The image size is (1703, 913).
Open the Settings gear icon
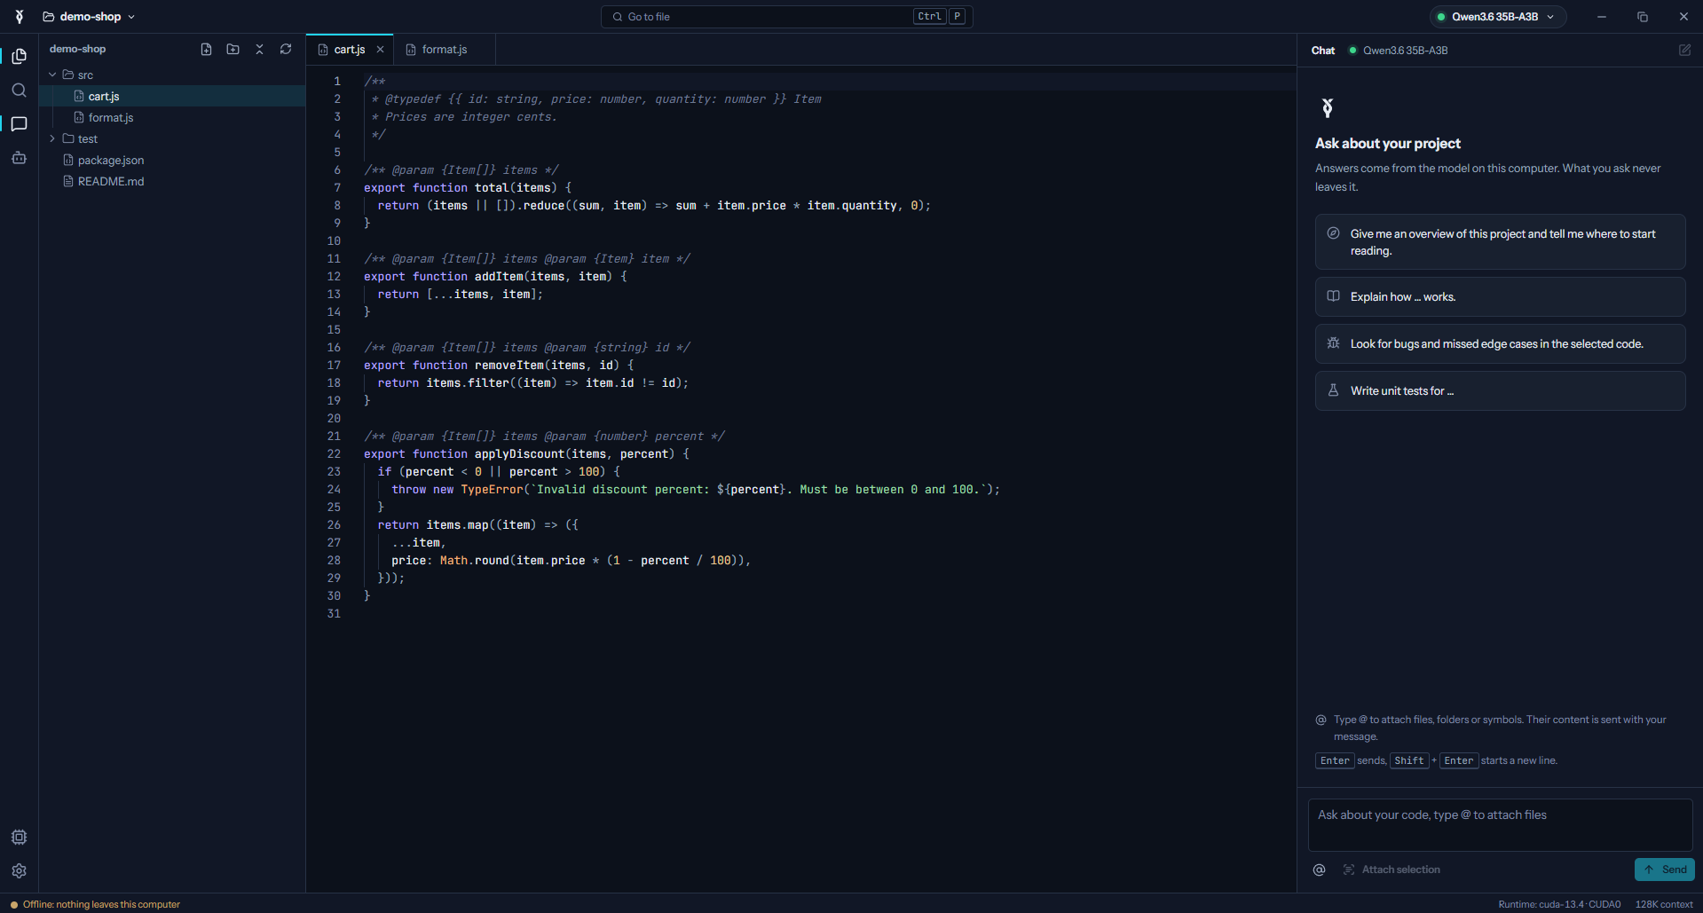19,870
